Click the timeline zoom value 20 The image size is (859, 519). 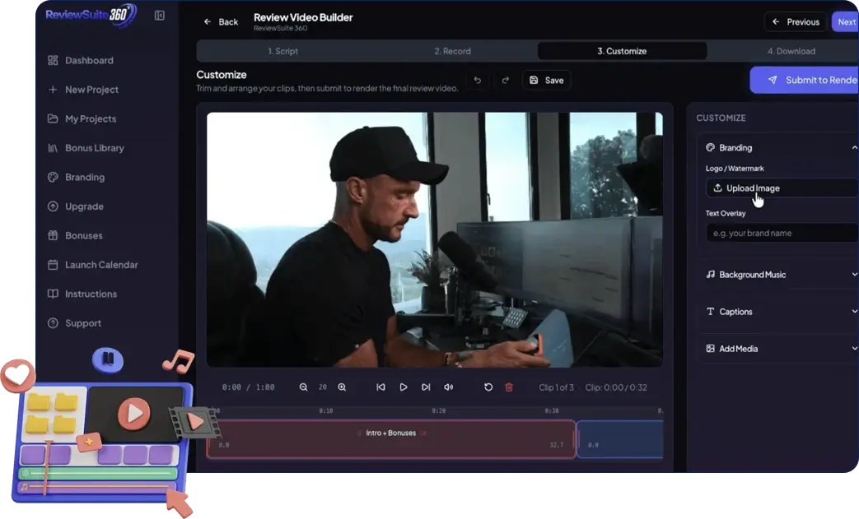tap(323, 387)
